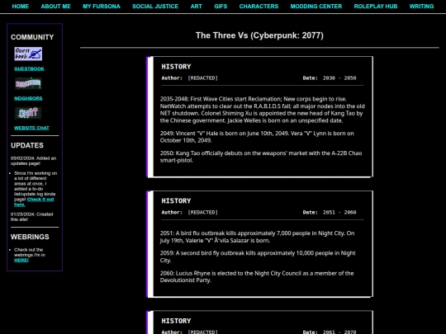Select WRITING in the navigation bar
The width and height of the screenshot is (446, 334).
(421, 7)
